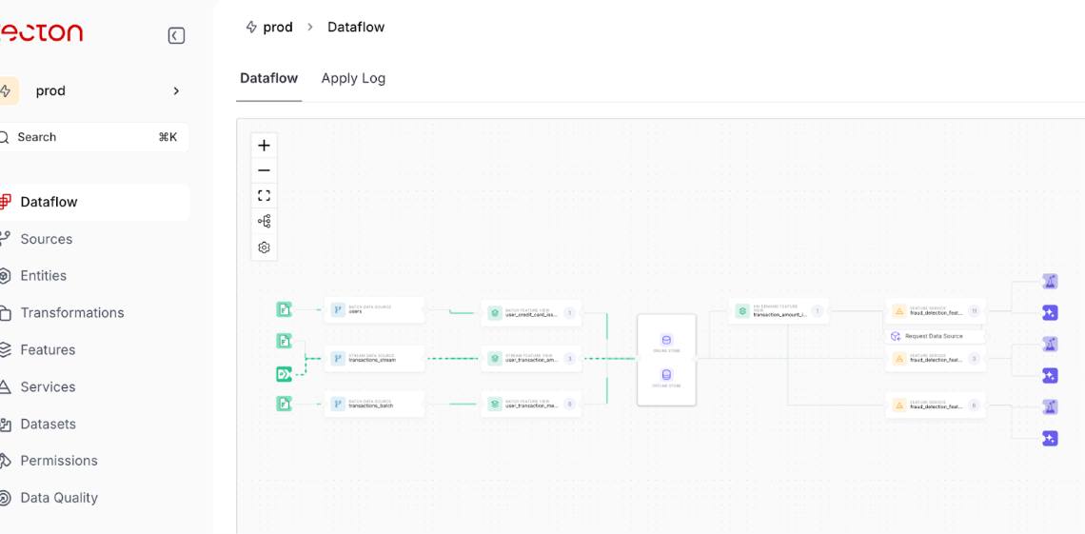Viewport: 1085px width, 534px height.
Task: Select the Dataflow tab
Action: [x=268, y=78]
